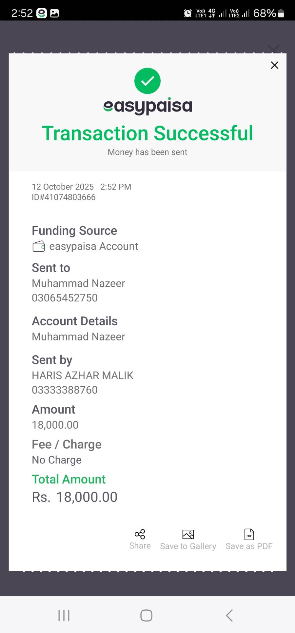
Task: Tap the Save as PDF document icon
Action: 249,534
